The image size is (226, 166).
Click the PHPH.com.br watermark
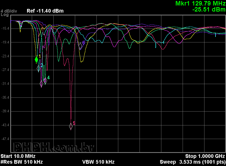click(53, 147)
